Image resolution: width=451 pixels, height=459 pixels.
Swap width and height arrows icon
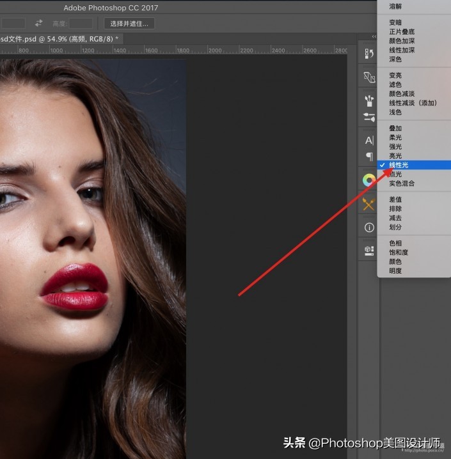click(x=38, y=23)
